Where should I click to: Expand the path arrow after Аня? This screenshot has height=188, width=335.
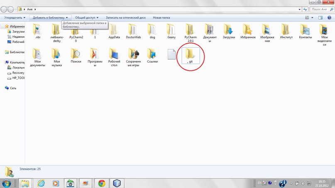click(x=35, y=10)
